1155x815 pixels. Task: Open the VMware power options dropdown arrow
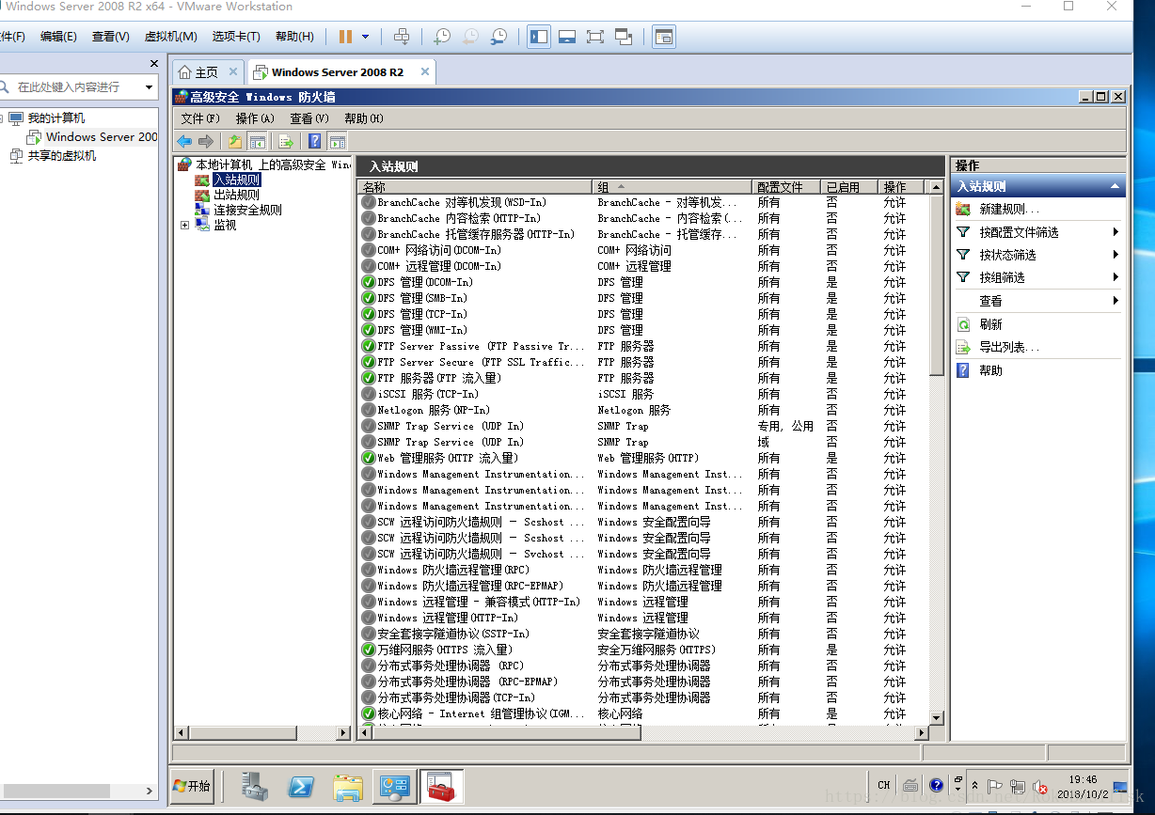(x=366, y=37)
